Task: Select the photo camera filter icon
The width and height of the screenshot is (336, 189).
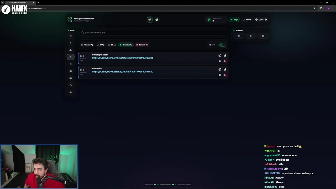Action: point(70,85)
